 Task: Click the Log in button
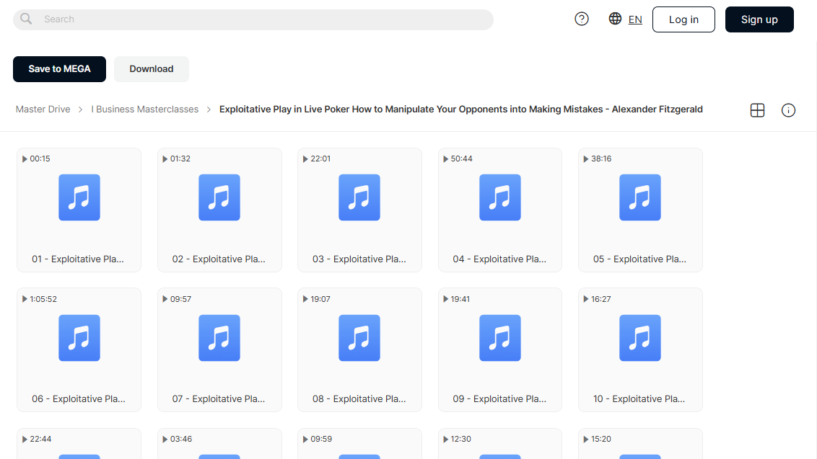point(683,19)
